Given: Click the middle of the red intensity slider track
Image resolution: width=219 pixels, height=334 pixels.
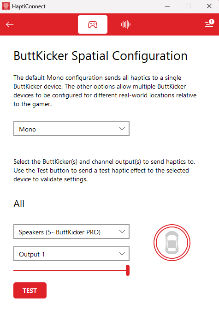Looking at the screenshot, I should tap(70, 270).
